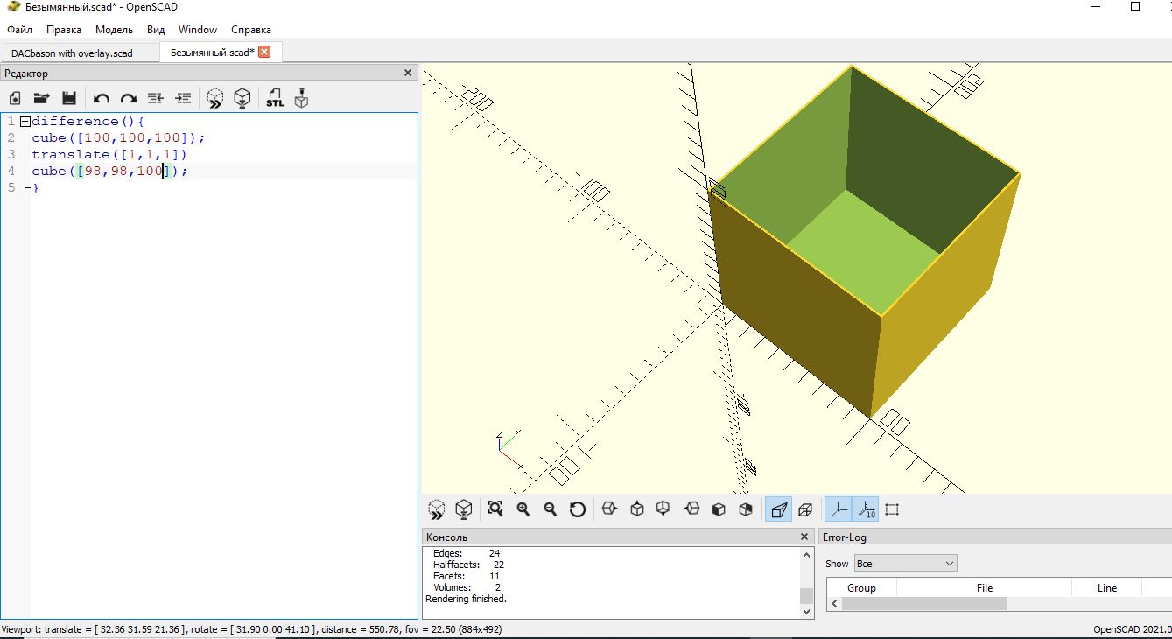Redo the last edit
Screen dimensions: 1172x639
coord(129,98)
